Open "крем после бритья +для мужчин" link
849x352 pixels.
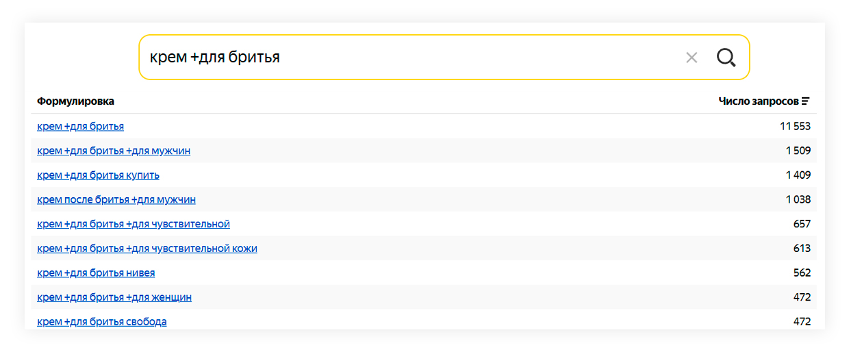(116, 200)
